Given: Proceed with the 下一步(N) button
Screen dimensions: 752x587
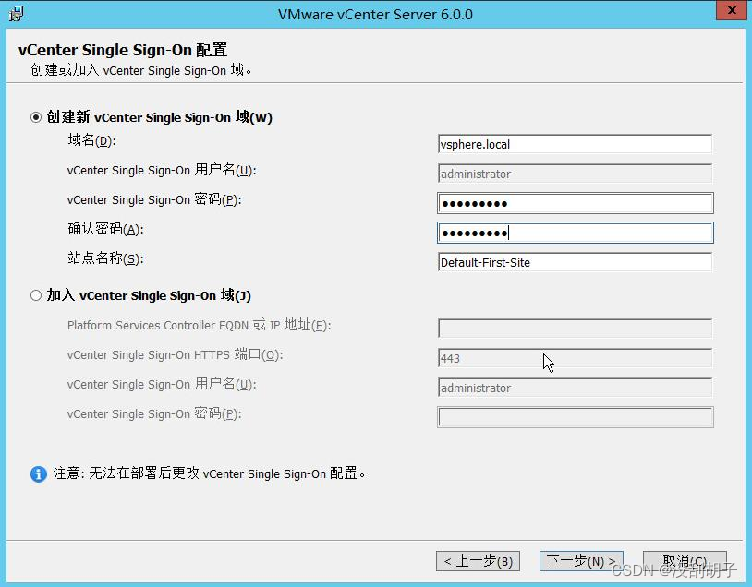Looking at the screenshot, I should pos(581,560).
